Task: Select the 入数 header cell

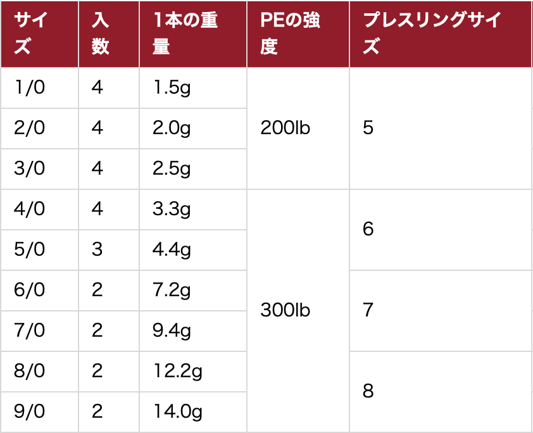Action: pos(100,34)
